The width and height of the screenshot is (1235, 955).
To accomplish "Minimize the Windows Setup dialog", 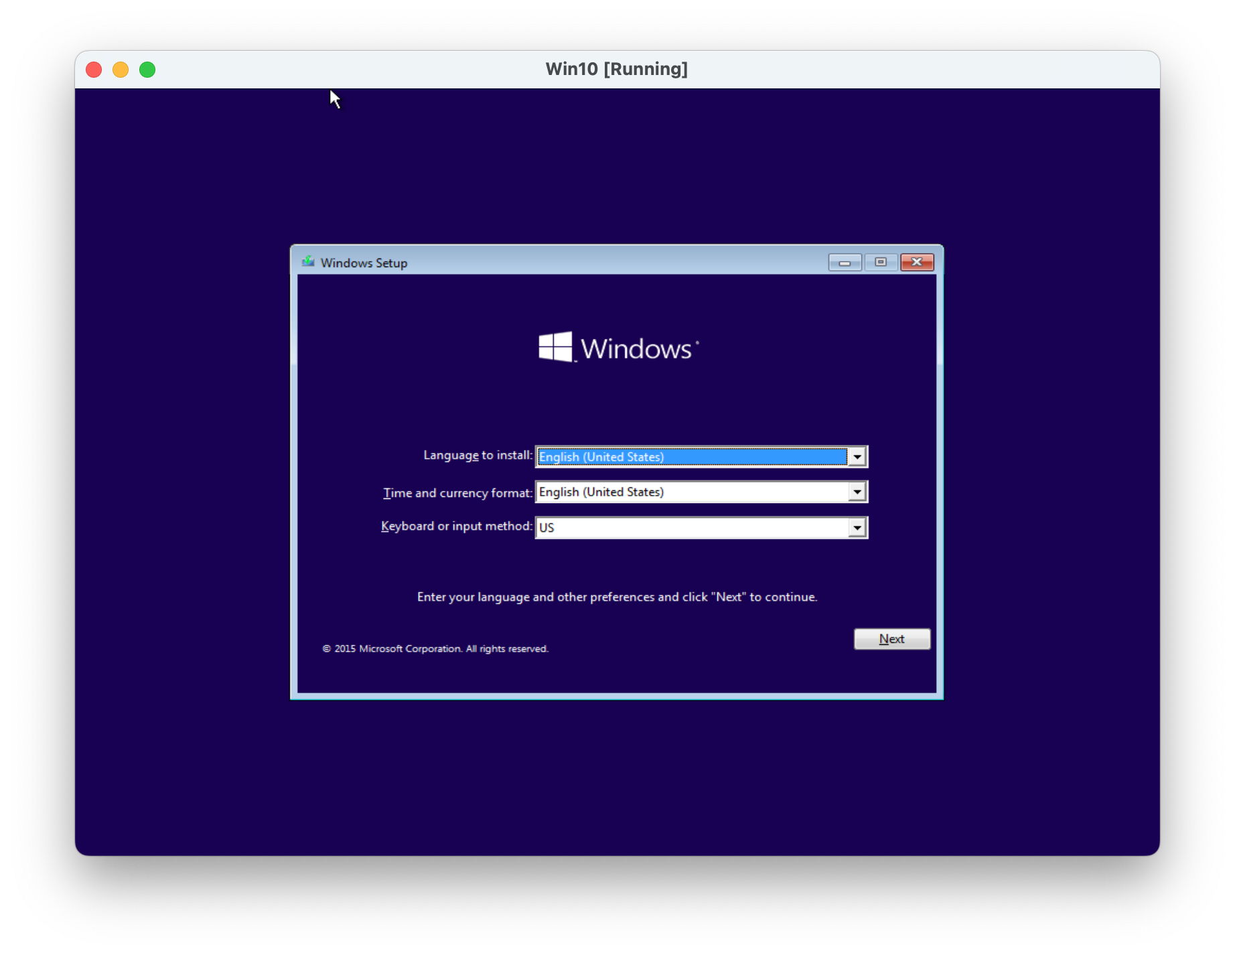I will (845, 263).
